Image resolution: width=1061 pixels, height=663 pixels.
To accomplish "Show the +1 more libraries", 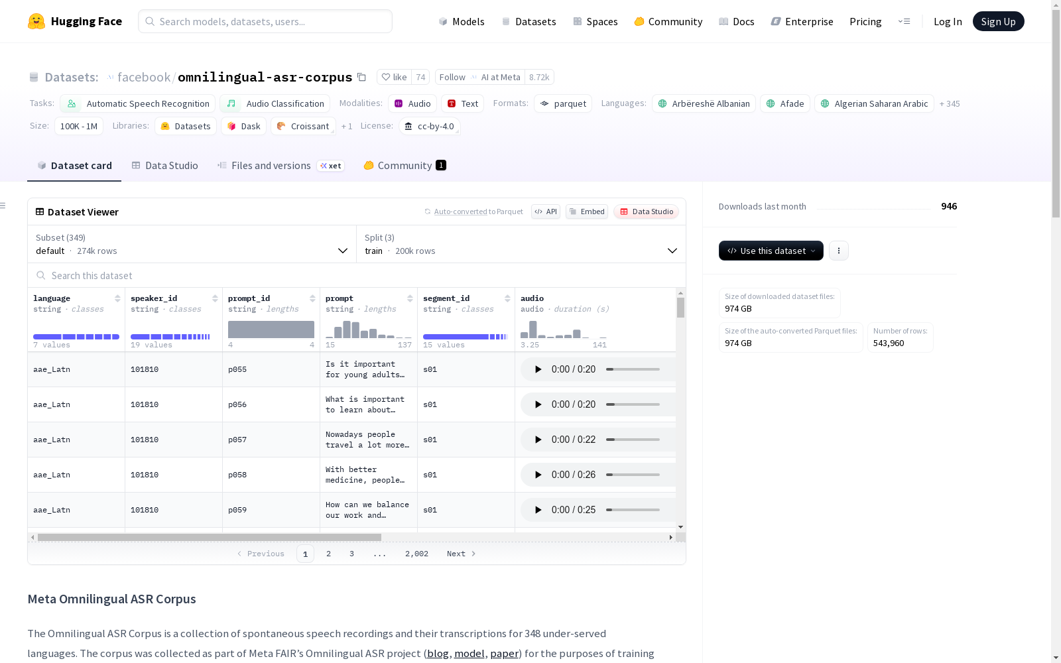I will pyautogui.click(x=347, y=127).
